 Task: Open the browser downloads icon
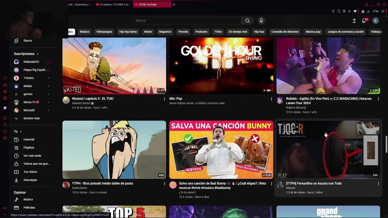point(368,11)
